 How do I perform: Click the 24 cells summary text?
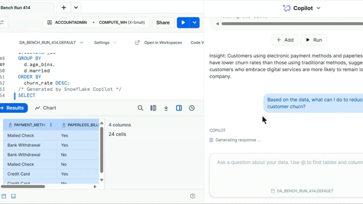117,134
